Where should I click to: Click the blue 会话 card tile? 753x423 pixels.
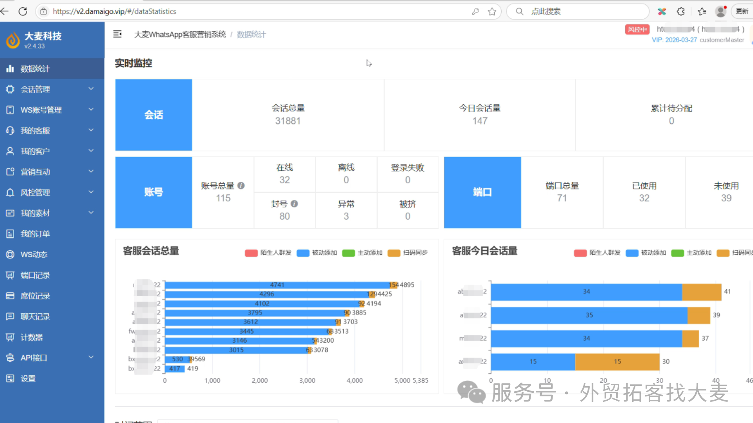tap(154, 115)
